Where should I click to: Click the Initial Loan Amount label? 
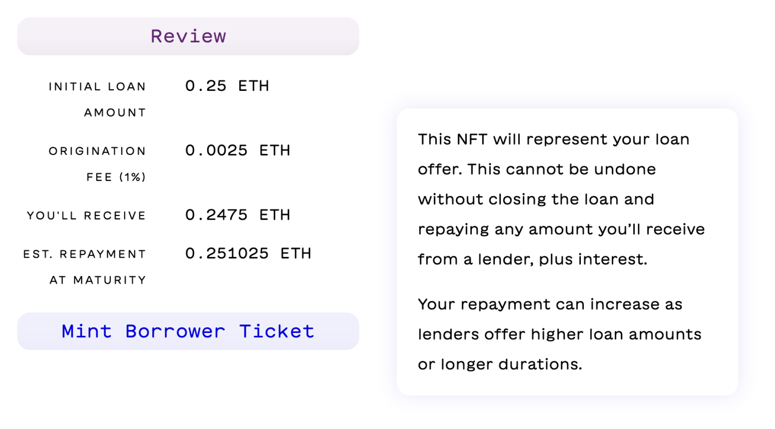click(97, 99)
